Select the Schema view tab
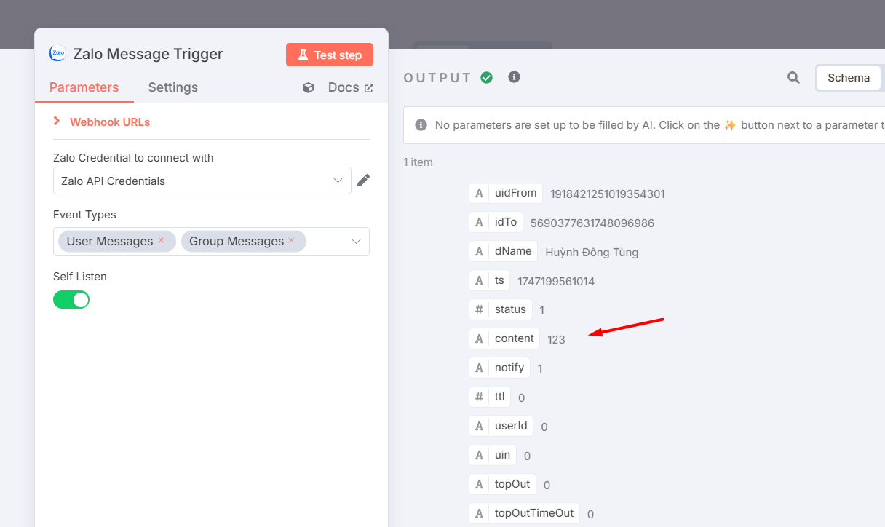Image resolution: width=885 pixels, height=527 pixels. point(849,78)
